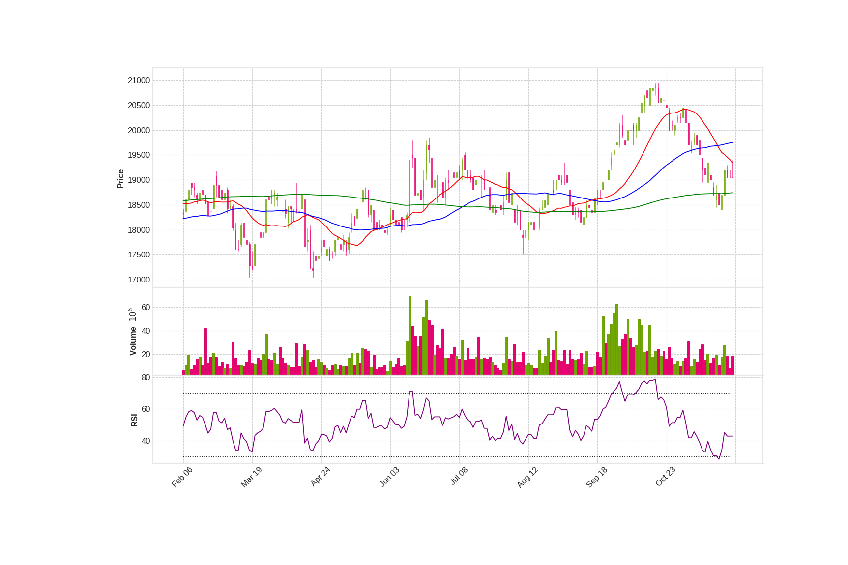Click the 20500 price axis label

(139, 106)
